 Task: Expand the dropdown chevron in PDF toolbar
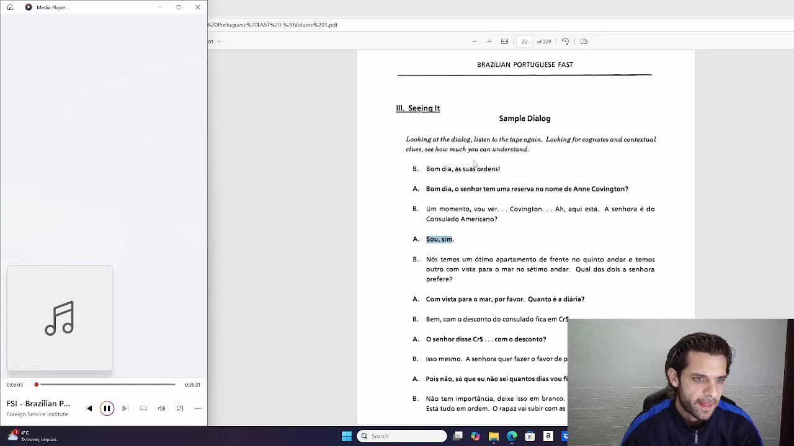pyautogui.click(x=219, y=42)
